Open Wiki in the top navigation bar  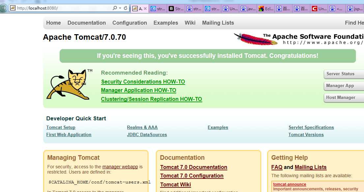(190, 23)
